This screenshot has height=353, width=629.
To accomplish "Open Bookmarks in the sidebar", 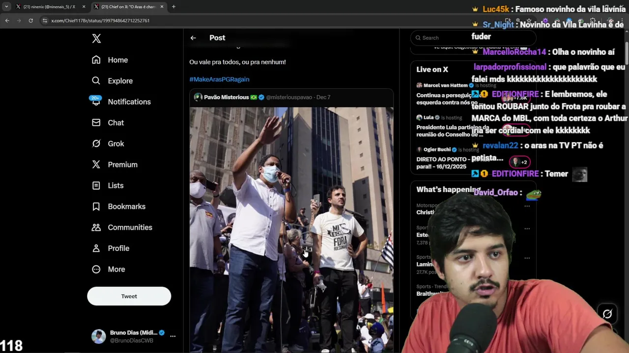I will (119, 206).
